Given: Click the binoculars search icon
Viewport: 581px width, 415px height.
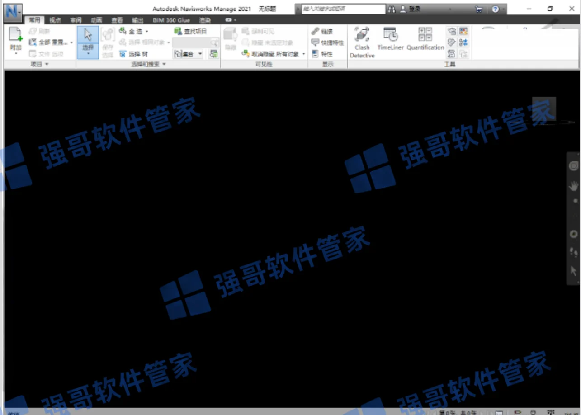Looking at the screenshot, I should 392,9.
